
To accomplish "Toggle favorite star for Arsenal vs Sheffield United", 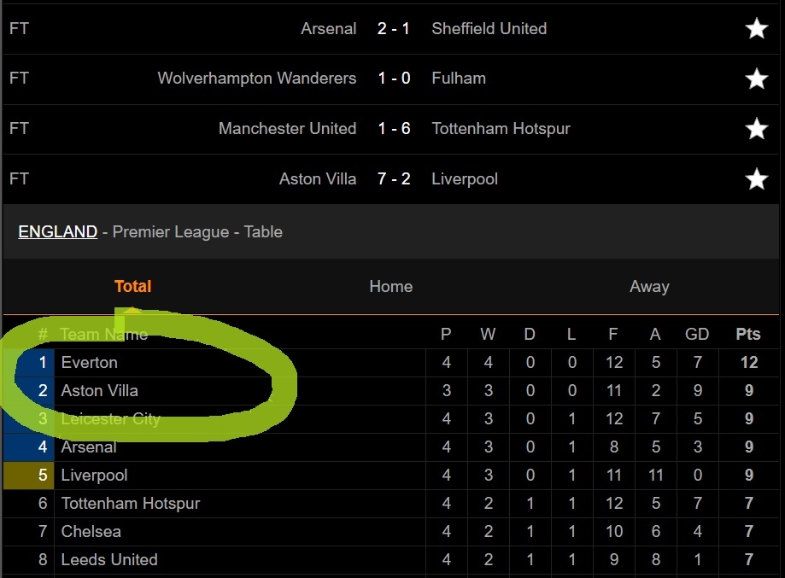I will [756, 29].
